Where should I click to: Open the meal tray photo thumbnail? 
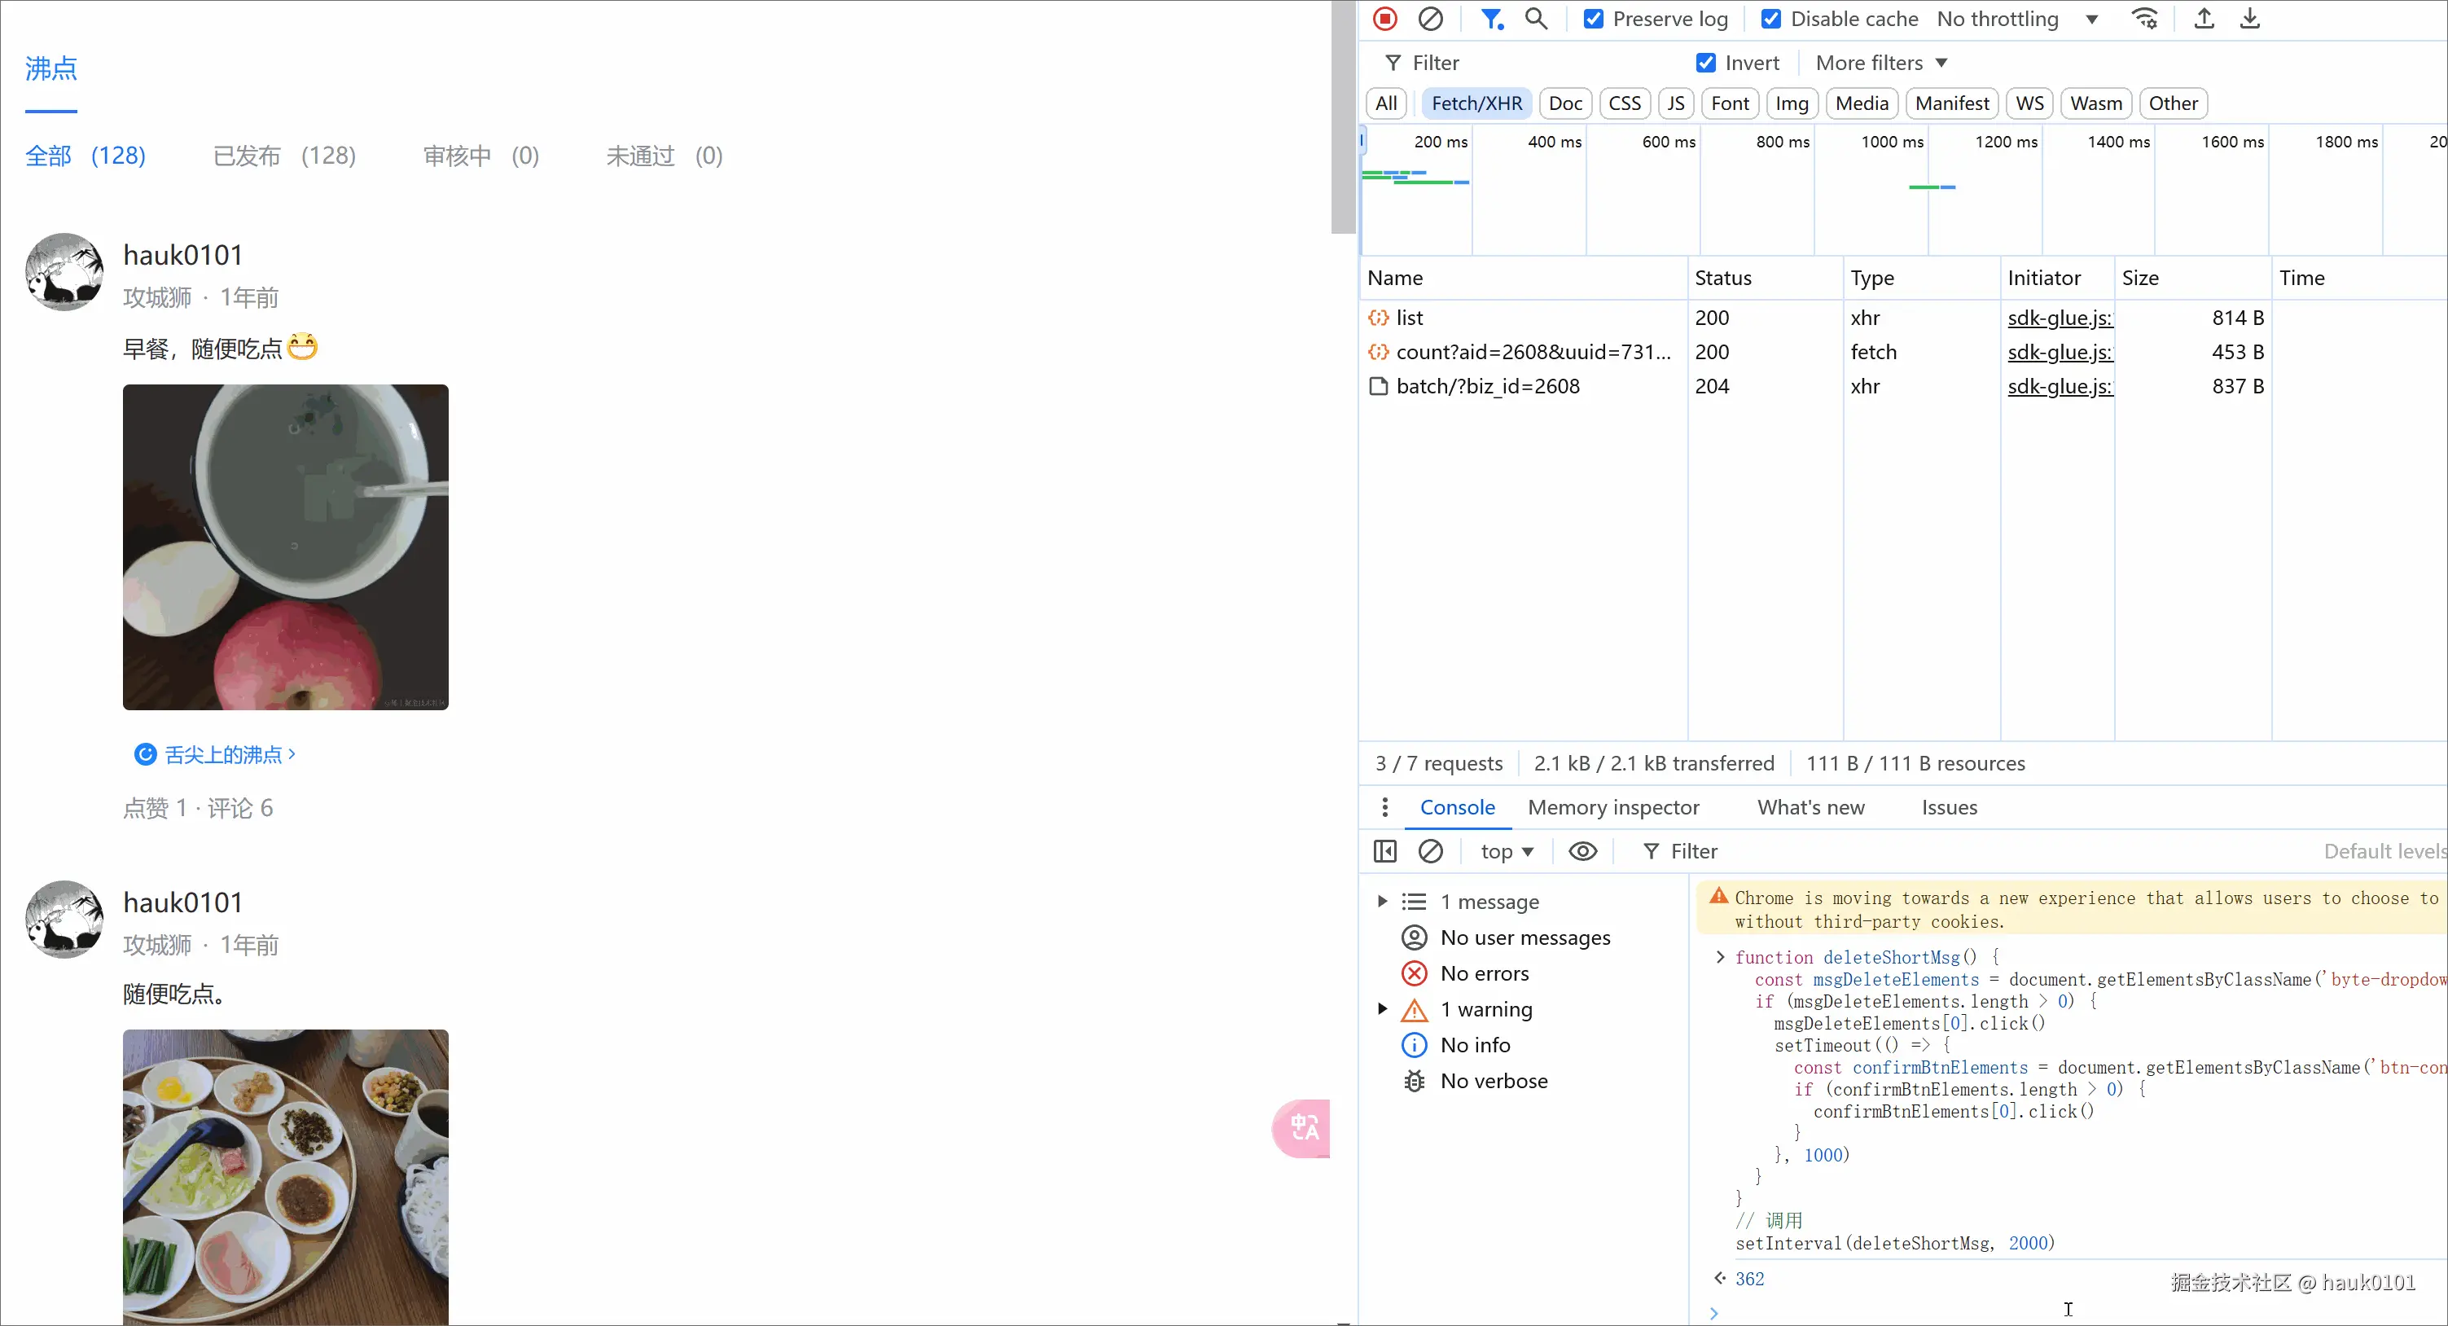pos(285,1177)
